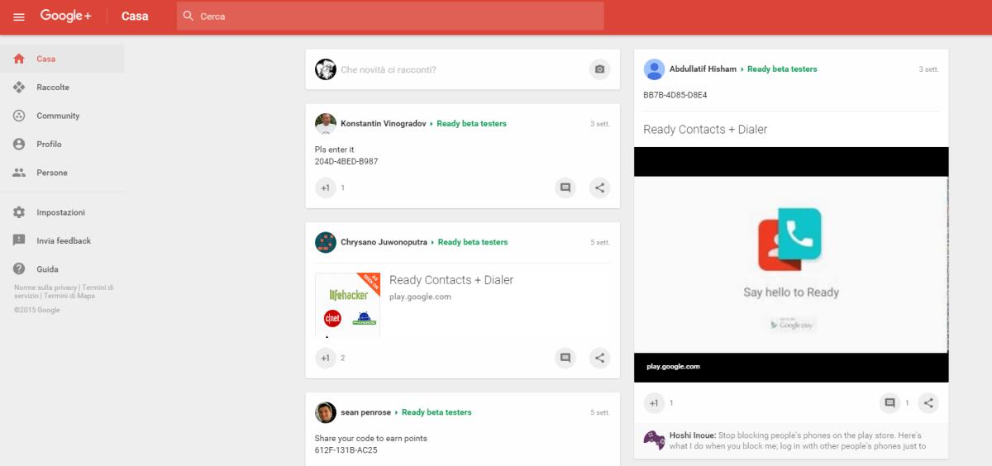Open Abdullatif Hisham's profile name
The image size is (992, 466).
[x=703, y=69]
